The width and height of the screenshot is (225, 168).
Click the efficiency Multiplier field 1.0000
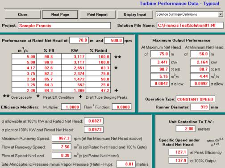71,107
